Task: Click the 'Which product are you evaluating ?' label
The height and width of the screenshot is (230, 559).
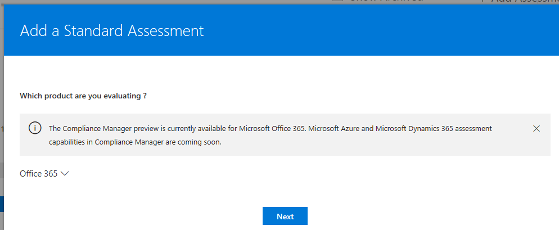Action: pyautogui.click(x=83, y=96)
